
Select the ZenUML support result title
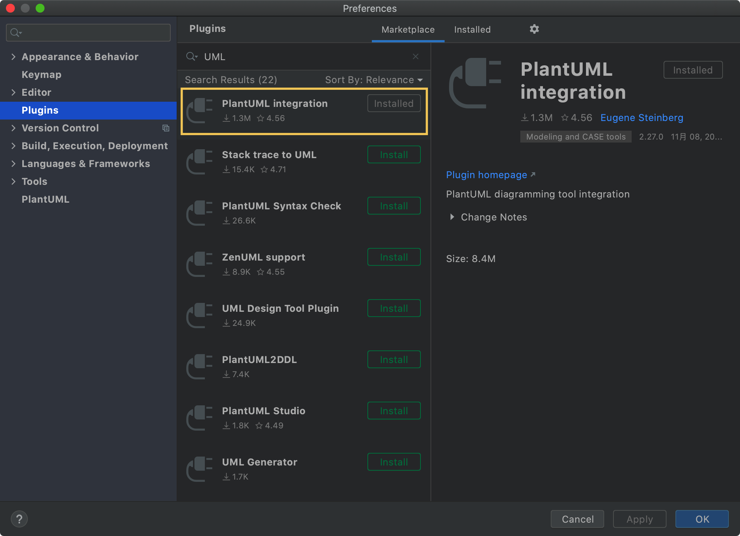(263, 257)
